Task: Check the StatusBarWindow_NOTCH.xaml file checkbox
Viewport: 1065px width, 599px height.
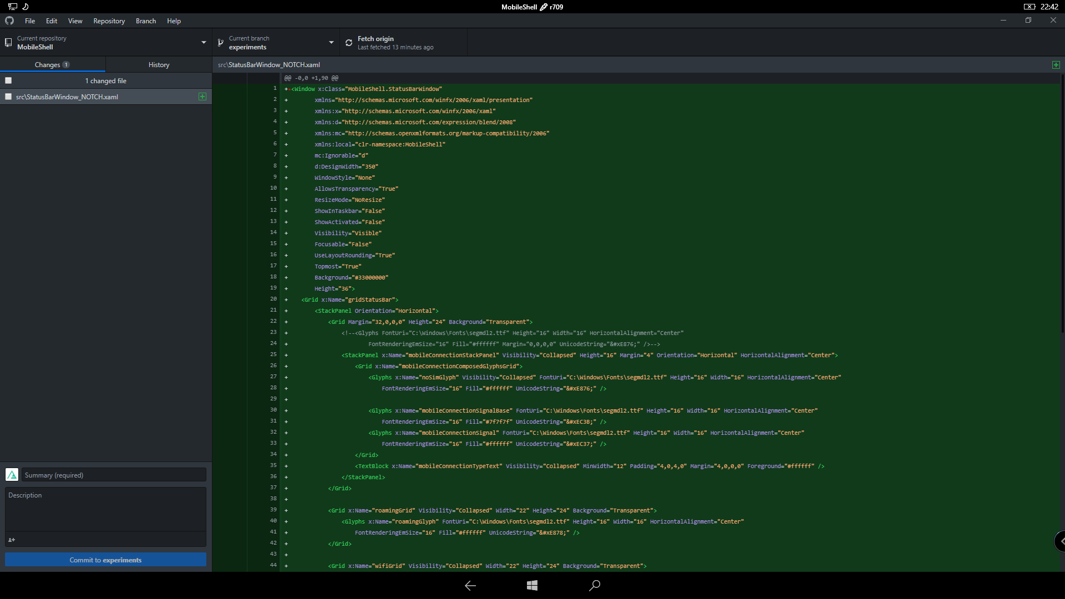Action: (8, 97)
